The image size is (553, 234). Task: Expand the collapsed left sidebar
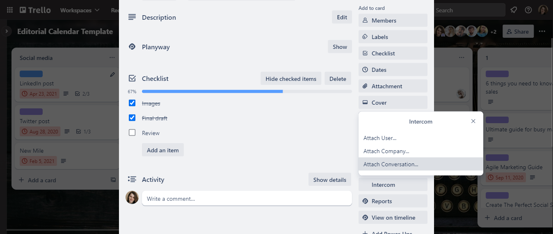pos(7,31)
